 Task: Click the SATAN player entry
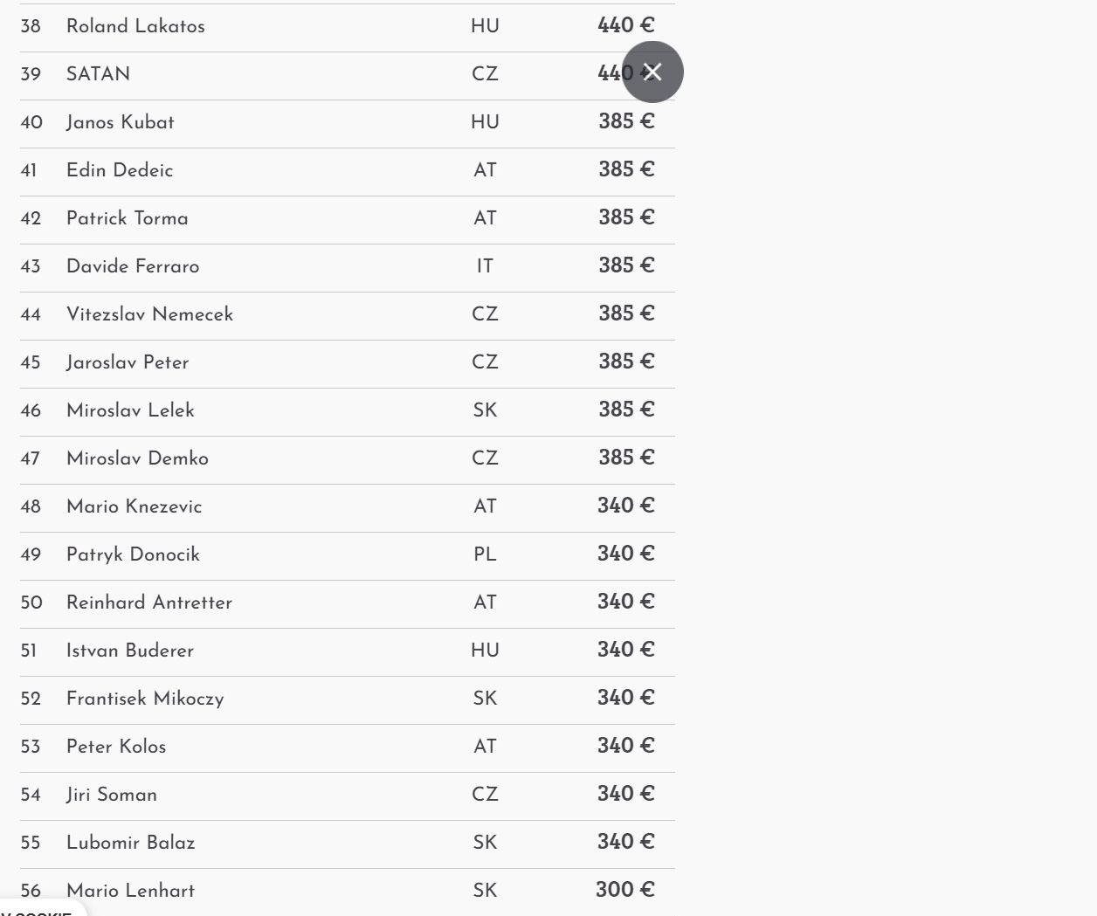(x=98, y=74)
